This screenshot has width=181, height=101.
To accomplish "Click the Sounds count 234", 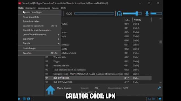I will point(96,88).
